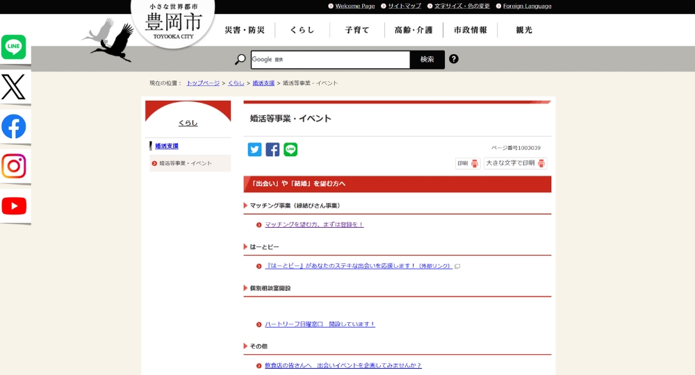The width and height of the screenshot is (695, 375).
Task: Open the Instagram sidebar icon
Action: tap(13, 167)
